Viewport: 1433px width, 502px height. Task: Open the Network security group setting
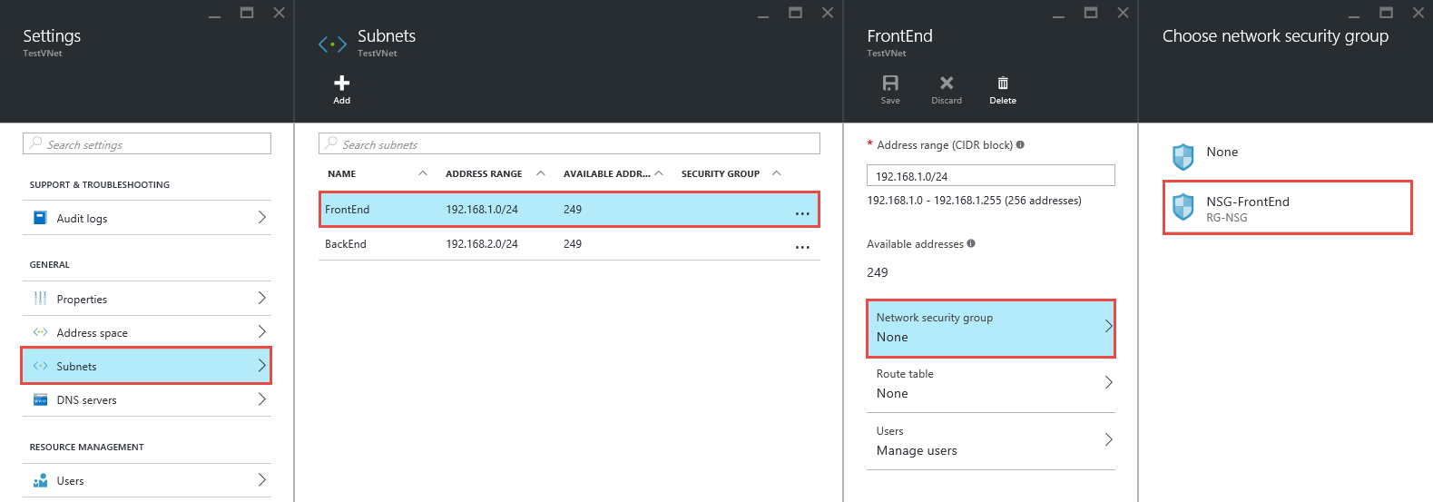pyautogui.click(x=990, y=328)
